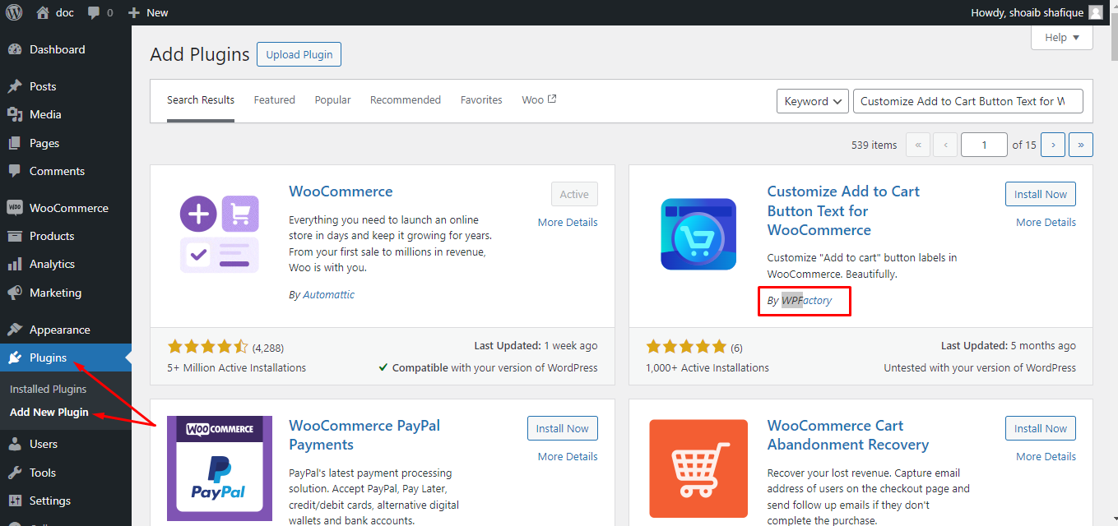Open More Details for WooCommerce PayPal Payments

point(568,456)
